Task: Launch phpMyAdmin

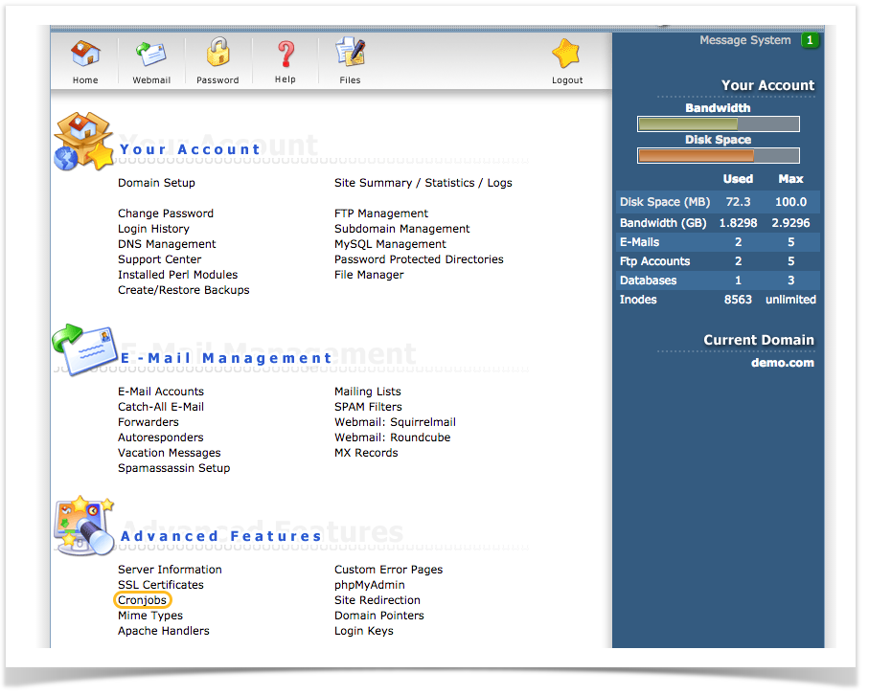Action: coord(370,585)
